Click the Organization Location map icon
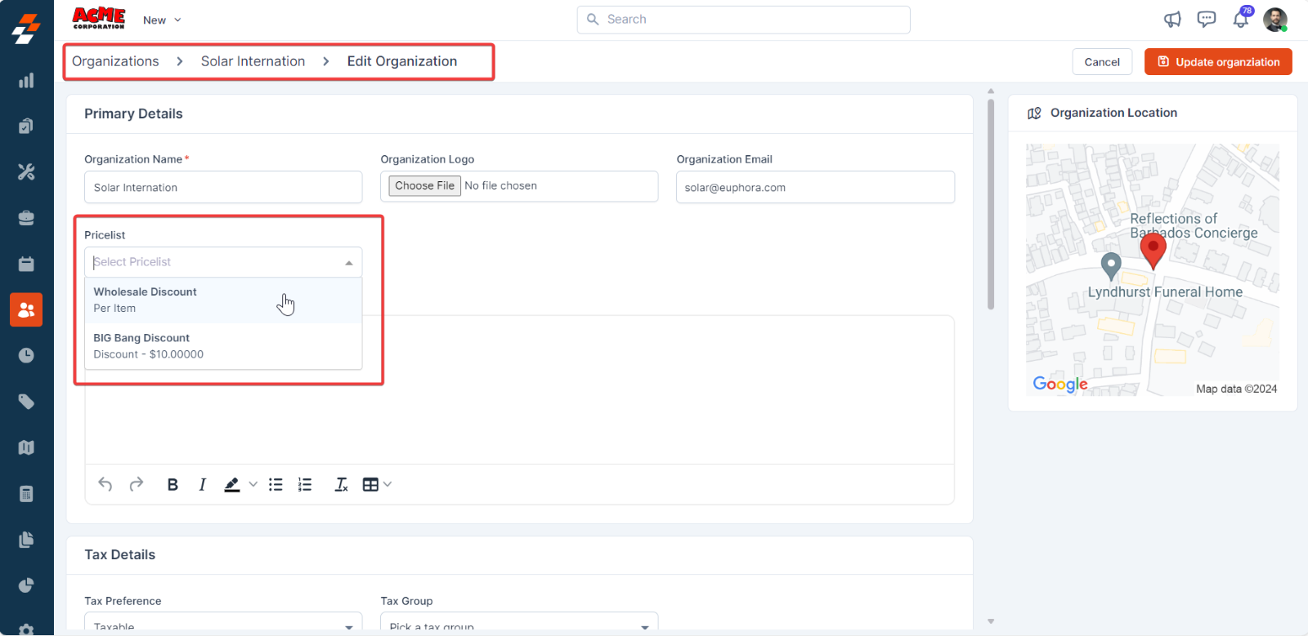 click(x=1034, y=113)
